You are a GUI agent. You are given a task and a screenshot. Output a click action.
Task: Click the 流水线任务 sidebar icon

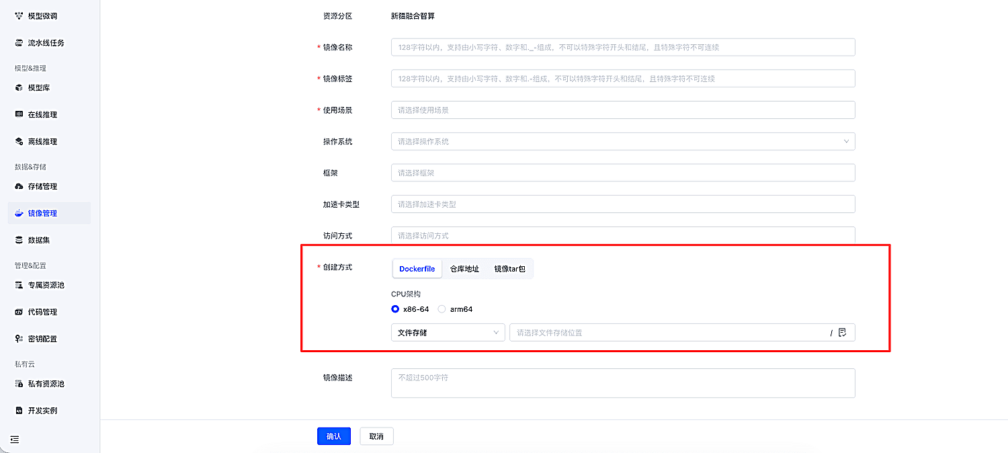point(19,43)
